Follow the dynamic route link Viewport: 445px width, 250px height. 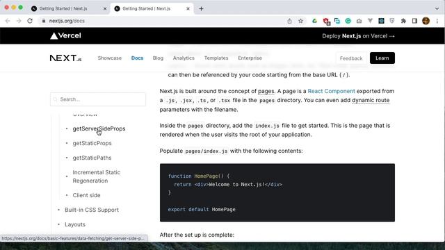coord(371,100)
